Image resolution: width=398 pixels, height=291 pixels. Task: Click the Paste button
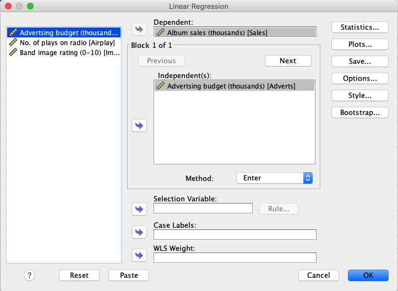(x=129, y=275)
